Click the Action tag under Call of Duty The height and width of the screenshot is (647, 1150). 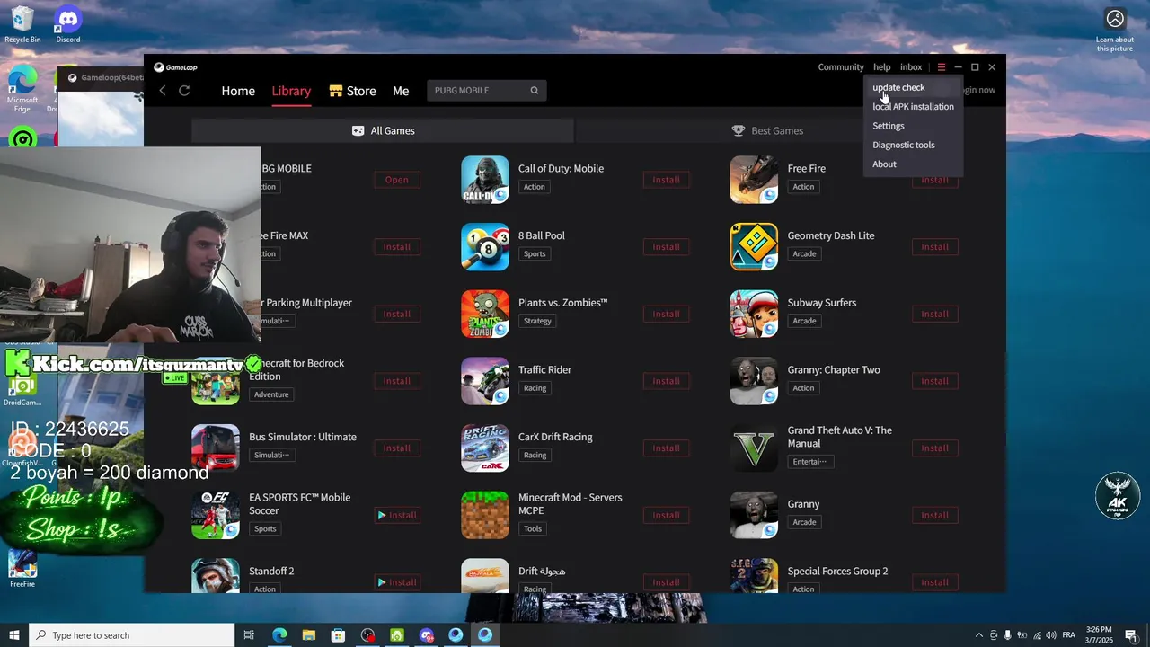(535, 187)
